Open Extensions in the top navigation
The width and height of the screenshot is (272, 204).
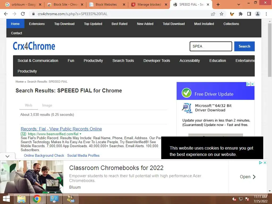(x=37, y=24)
